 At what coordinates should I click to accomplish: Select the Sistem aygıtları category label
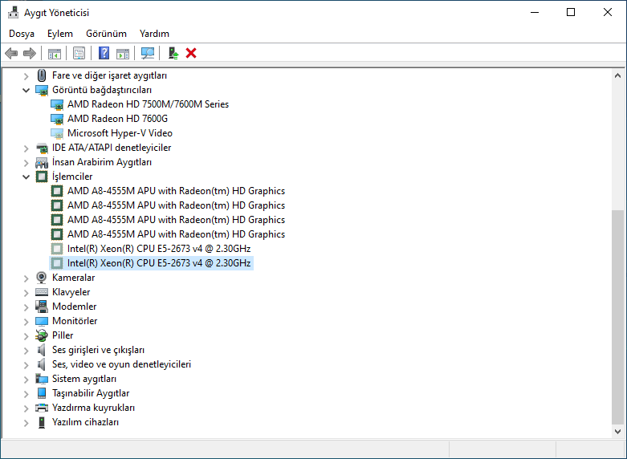point(84,379)
